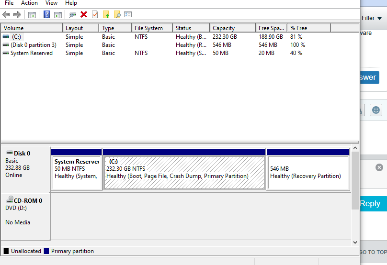Sort by the Free Space column header
The height and width of the screenshot is (265, 387).
pyautogui.click(x=271, y=28)
